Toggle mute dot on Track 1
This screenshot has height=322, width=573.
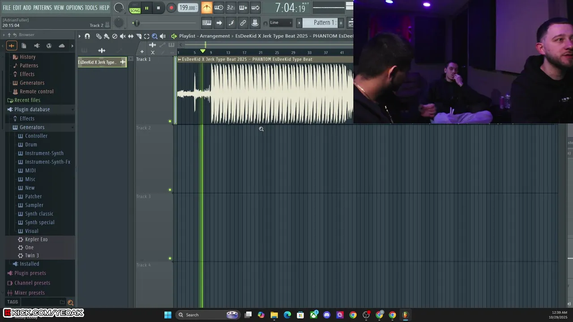click(170, 121)
